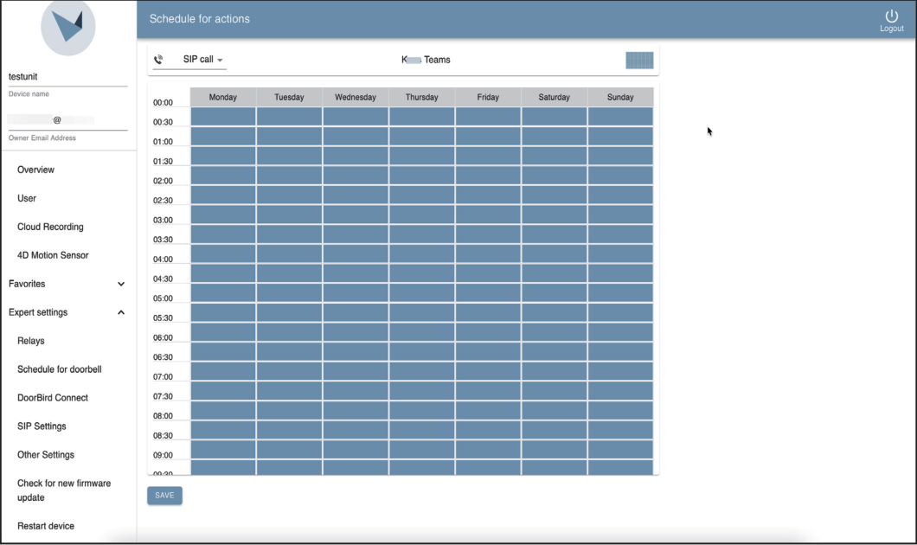This screenshot has height=545, width=917.
Task: Click the phone icon beside SIP call
Action: (158, 59)
